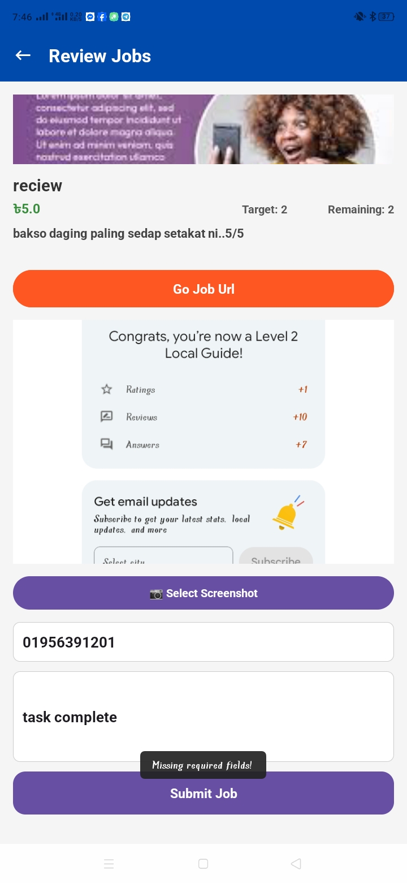Tap the yellow notification bell image

287,514
